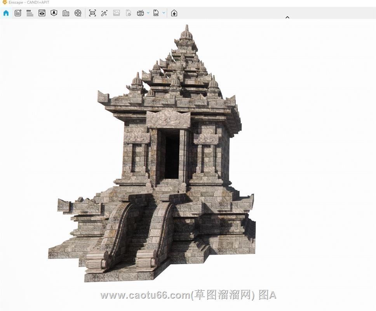The image size is (376, 311).
Task: Click the temple model in viewport
Action: tap(152, 154)
